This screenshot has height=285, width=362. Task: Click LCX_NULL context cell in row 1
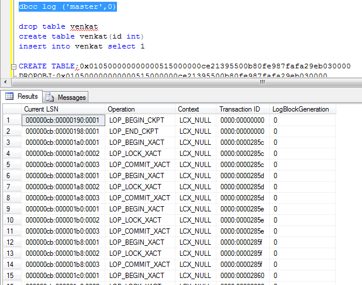196,120
